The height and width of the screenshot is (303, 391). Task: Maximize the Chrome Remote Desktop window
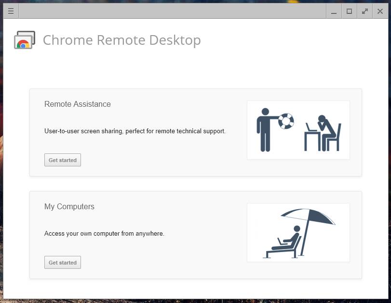(350, 11)
